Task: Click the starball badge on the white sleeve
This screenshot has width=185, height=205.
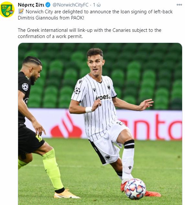Action: 77,91
